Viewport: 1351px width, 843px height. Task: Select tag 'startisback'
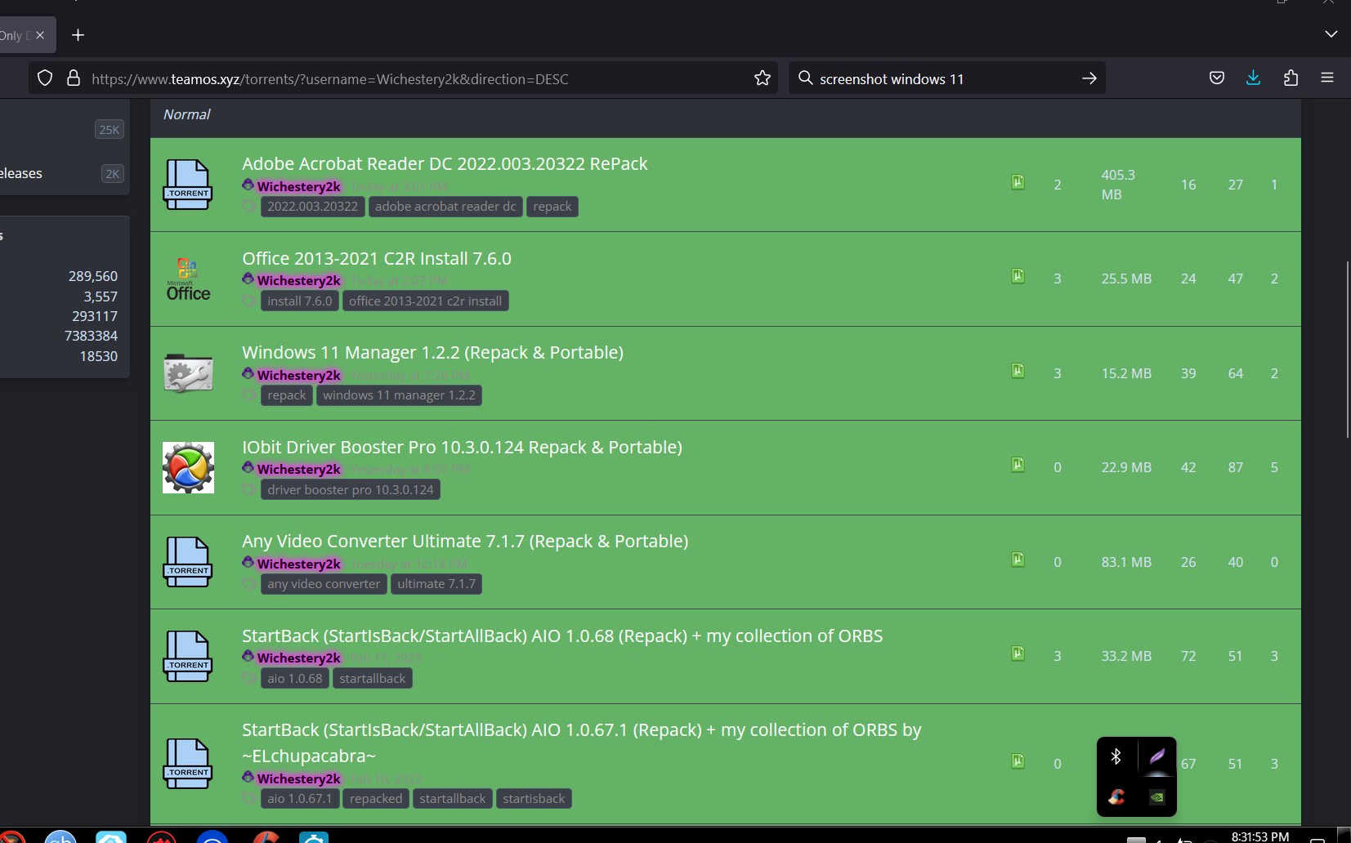[x=534, y=799]
